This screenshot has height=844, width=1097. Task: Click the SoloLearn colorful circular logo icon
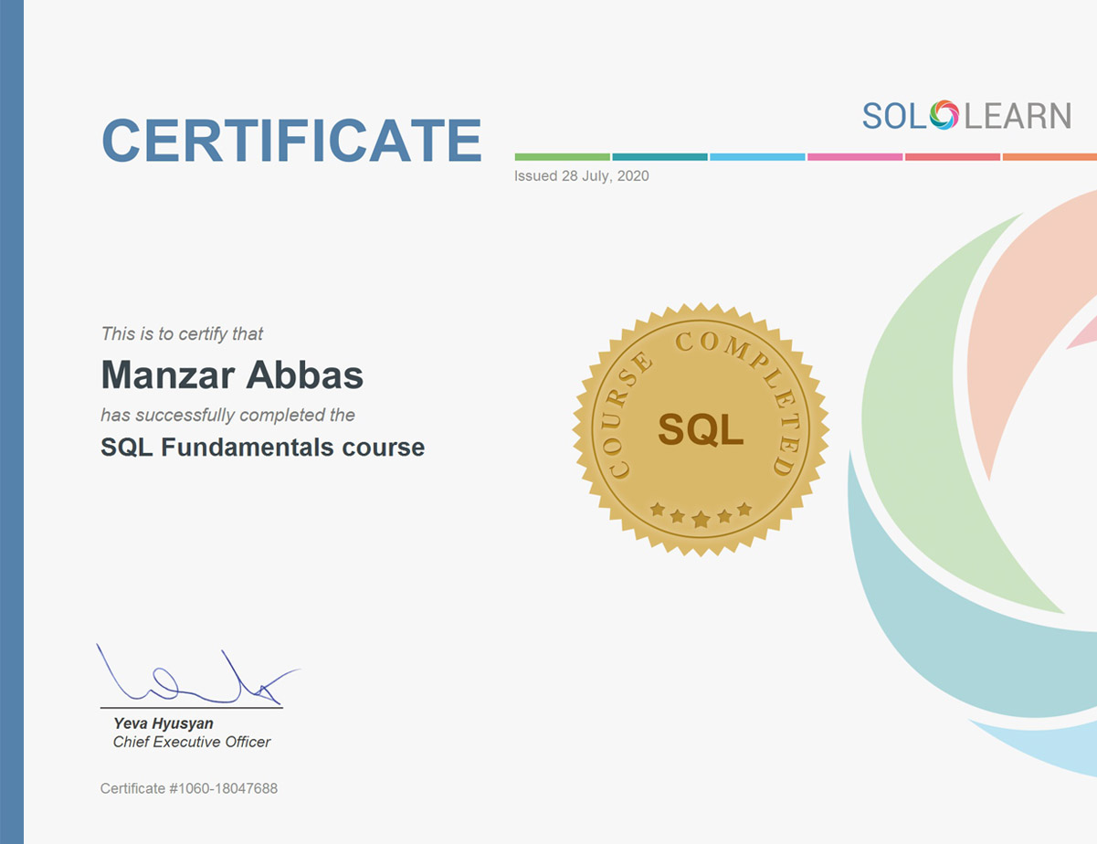(944, 115)
